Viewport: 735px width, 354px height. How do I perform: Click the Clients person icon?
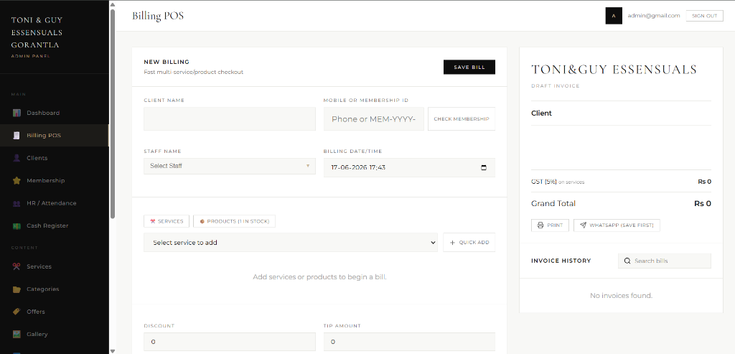[17, 158]
